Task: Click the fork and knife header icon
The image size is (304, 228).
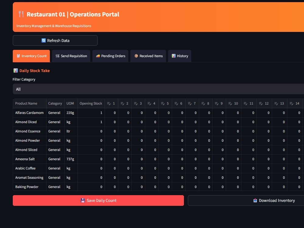Action: [x=21, y=14]
